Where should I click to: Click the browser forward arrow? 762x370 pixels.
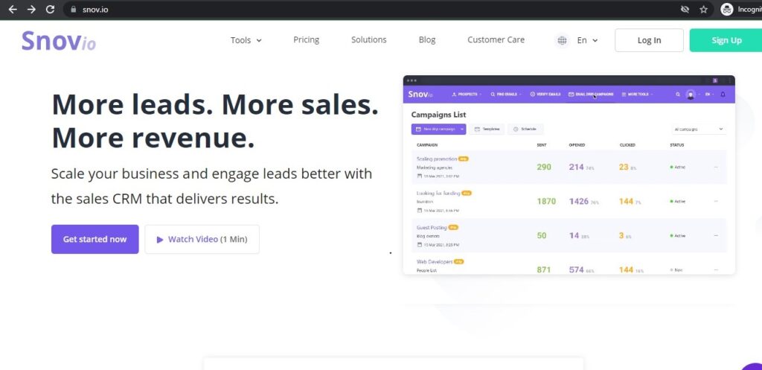click(31, 10)
